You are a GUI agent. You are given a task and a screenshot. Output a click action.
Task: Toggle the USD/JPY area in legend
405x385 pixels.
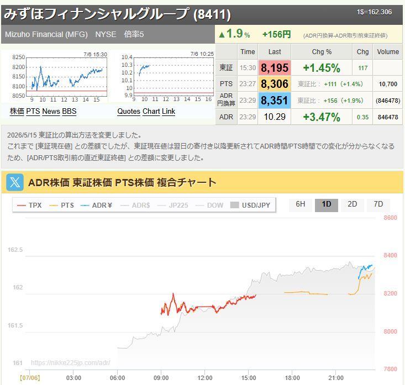tap(250, 205)
